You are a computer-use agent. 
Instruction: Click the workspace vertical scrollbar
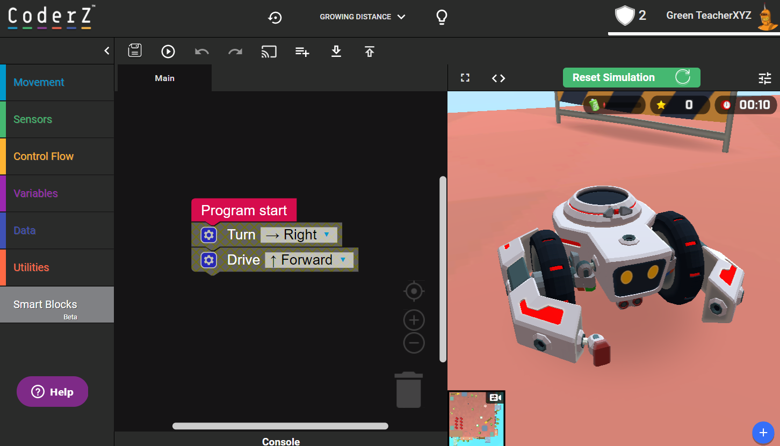(443, 268)
